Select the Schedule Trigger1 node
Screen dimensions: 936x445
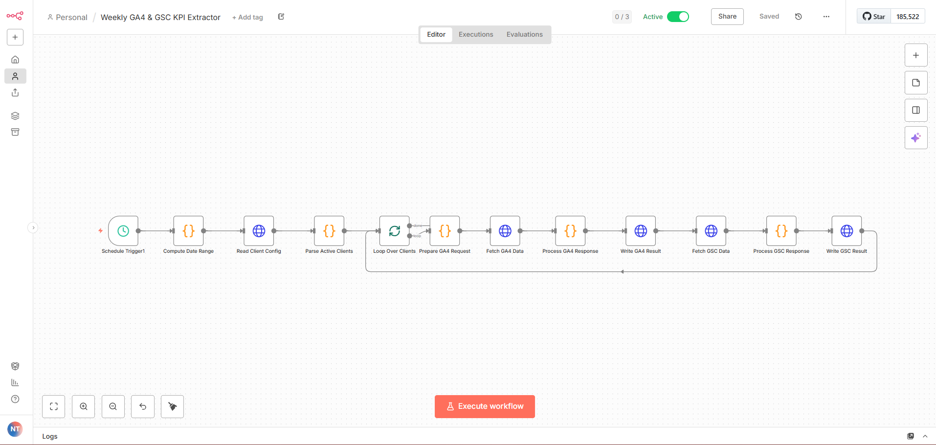[123, 231]
